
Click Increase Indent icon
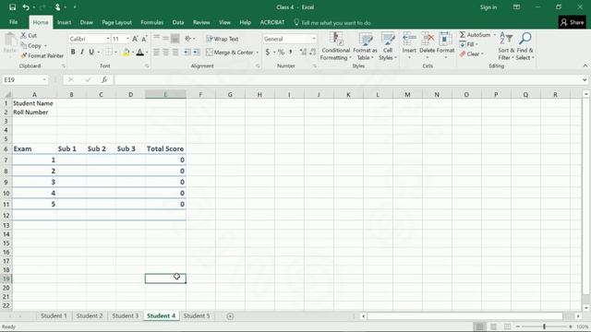197,53
